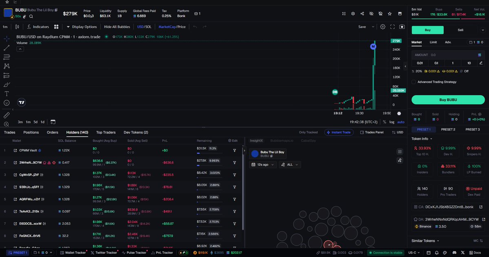The image size is (489, 257).
Task: Enter fullscreen chart mode
Action: pos(393,27)
